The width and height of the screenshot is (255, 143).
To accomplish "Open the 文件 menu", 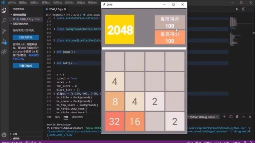I will (x=12, y=3).
